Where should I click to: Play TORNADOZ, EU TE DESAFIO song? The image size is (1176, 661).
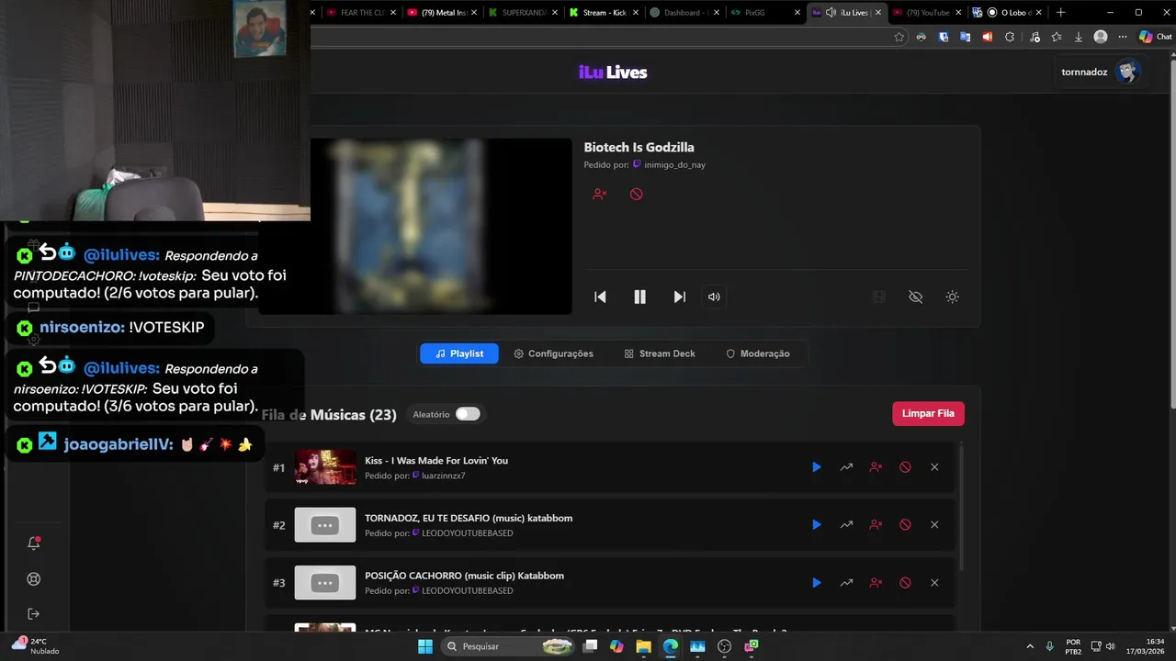coord(816,525)
